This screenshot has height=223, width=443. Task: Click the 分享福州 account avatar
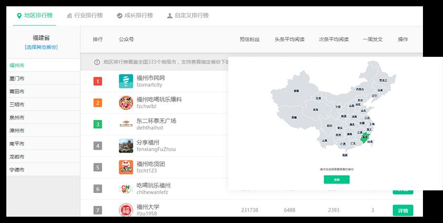126,146
